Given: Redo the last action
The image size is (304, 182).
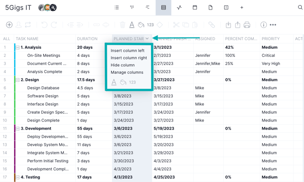Looking at the screenshot, I should [54, 25].
